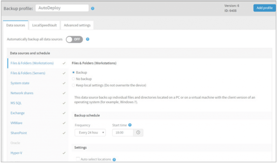Switch to the LocalSpeedVault tab
This screenshot has height=163, width=277.
click(x=44, y=25)
